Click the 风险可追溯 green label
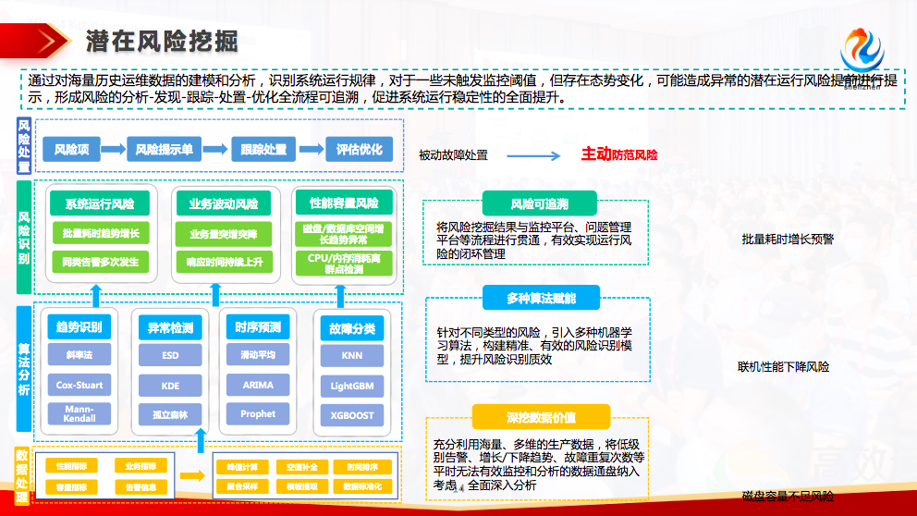The height and width of the screenshot is (516, 917). pos(539,203)
